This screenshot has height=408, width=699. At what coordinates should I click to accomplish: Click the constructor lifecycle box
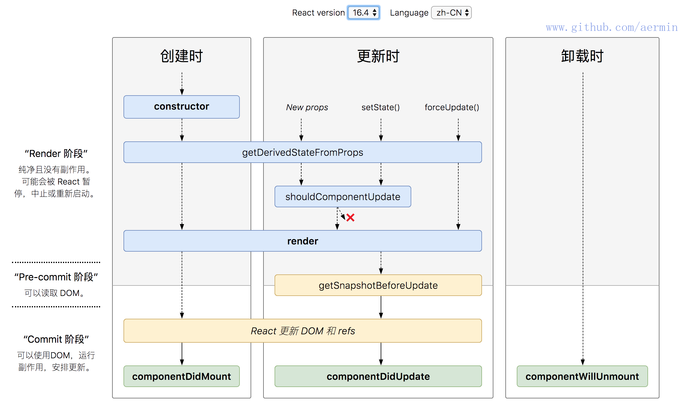pyautogui.click(x=181, y=107)
